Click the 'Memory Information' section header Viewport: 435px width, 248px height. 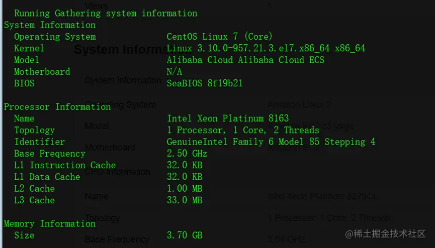click(x=50, y=223)
